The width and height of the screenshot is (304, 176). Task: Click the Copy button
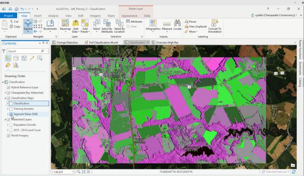[15, 26]
